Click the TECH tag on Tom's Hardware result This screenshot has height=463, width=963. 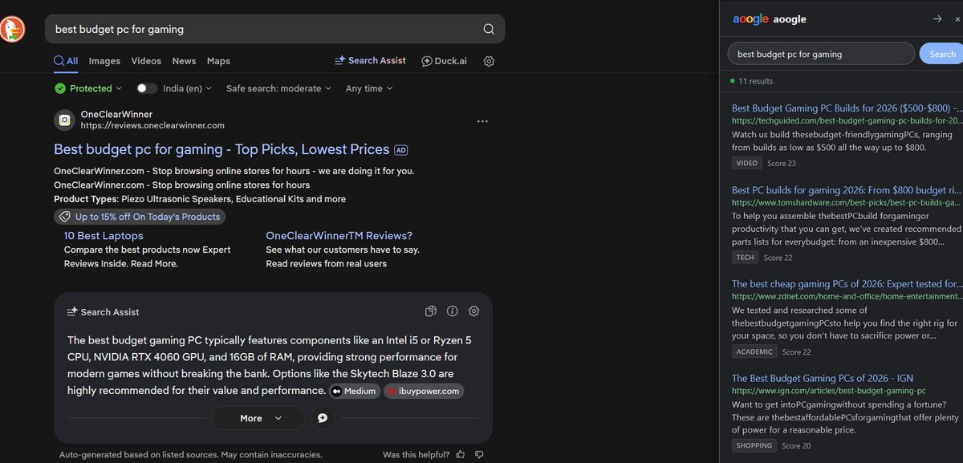pyautogui.click(x=746, y=258)
